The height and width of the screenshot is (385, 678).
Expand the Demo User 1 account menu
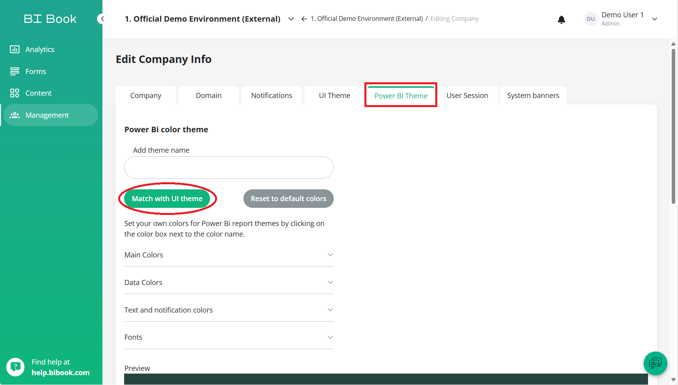(x=655, y=19)
